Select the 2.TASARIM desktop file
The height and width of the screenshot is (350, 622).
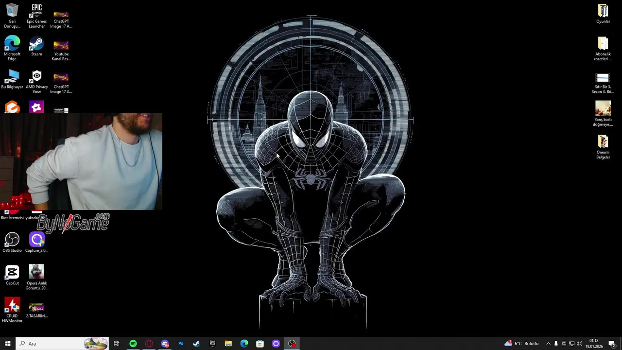pyautogui.click(x=36, y=310)
